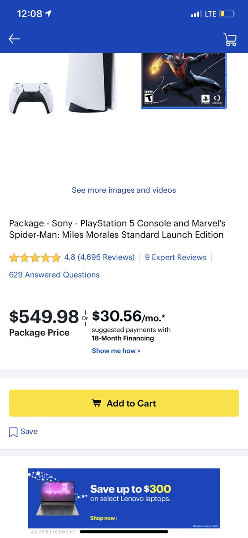
Task: Open the shopping cart icon
Action: [230, 39]
